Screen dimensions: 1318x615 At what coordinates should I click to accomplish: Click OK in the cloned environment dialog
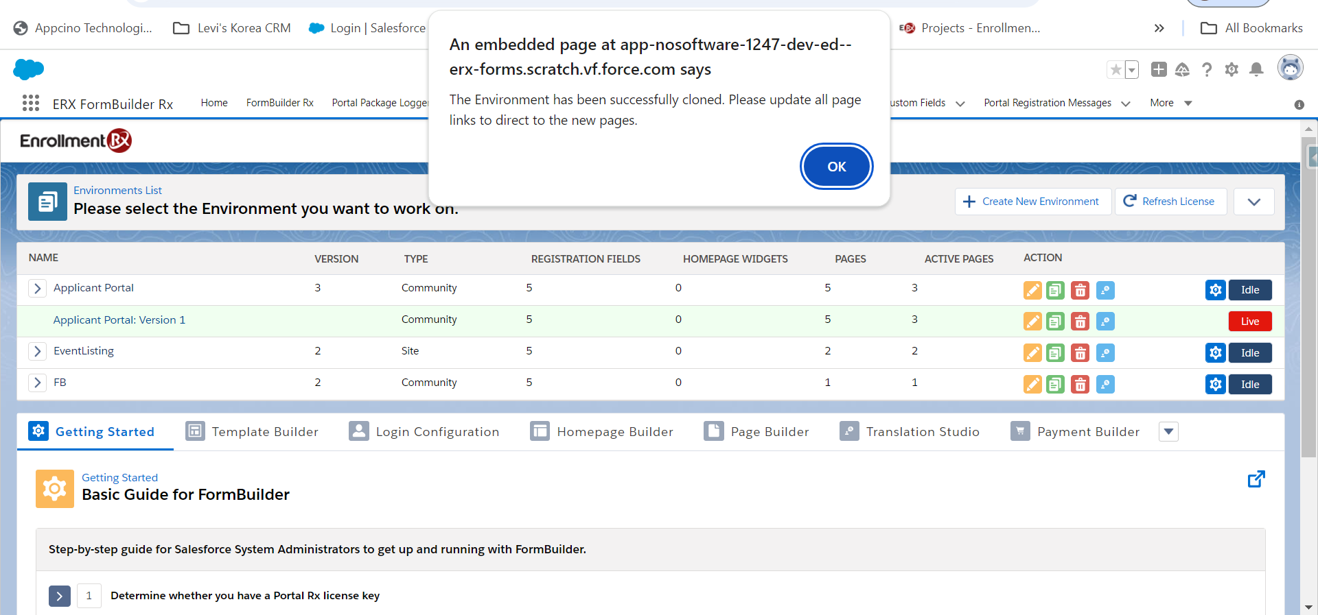(x=836, y=167)
